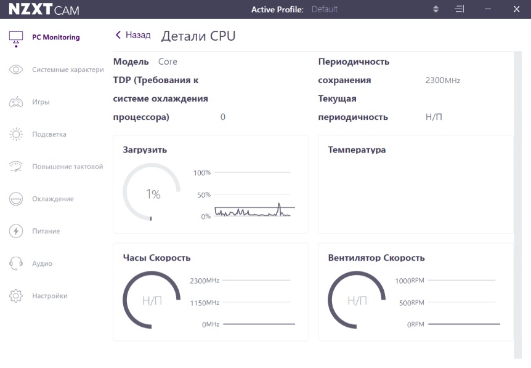Open Настройки using the gear icon
This screenshot has height=368, width=531.
(x=16, y=296)
